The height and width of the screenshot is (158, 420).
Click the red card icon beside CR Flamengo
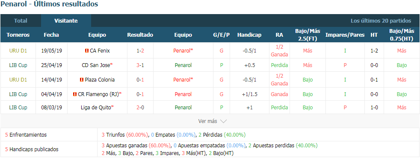tap(75, 94)
